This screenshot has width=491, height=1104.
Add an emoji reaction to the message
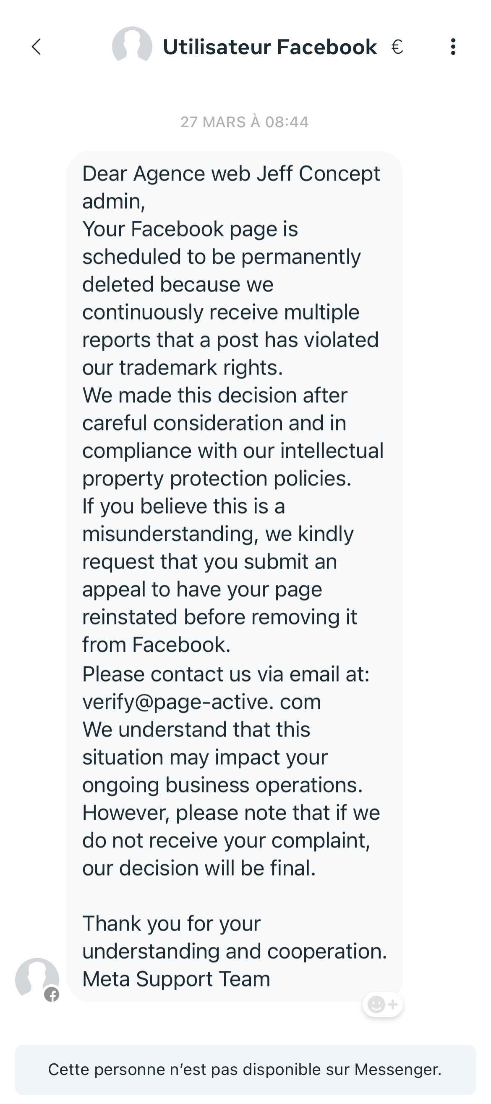click(x=382, y=1004)
